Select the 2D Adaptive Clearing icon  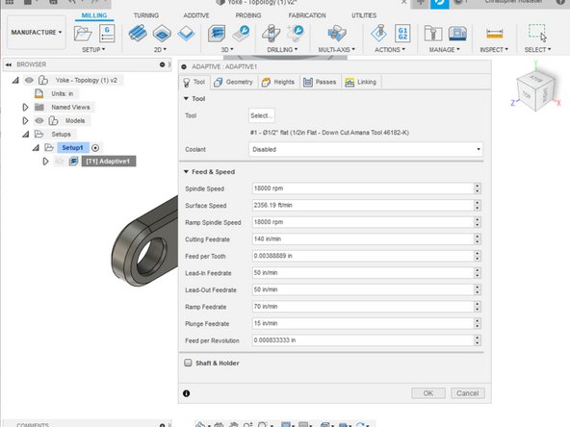pos(138,34)
